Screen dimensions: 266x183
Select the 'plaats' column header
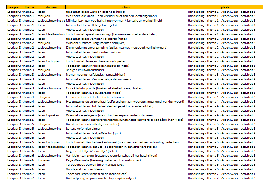(x=225, y=7)
